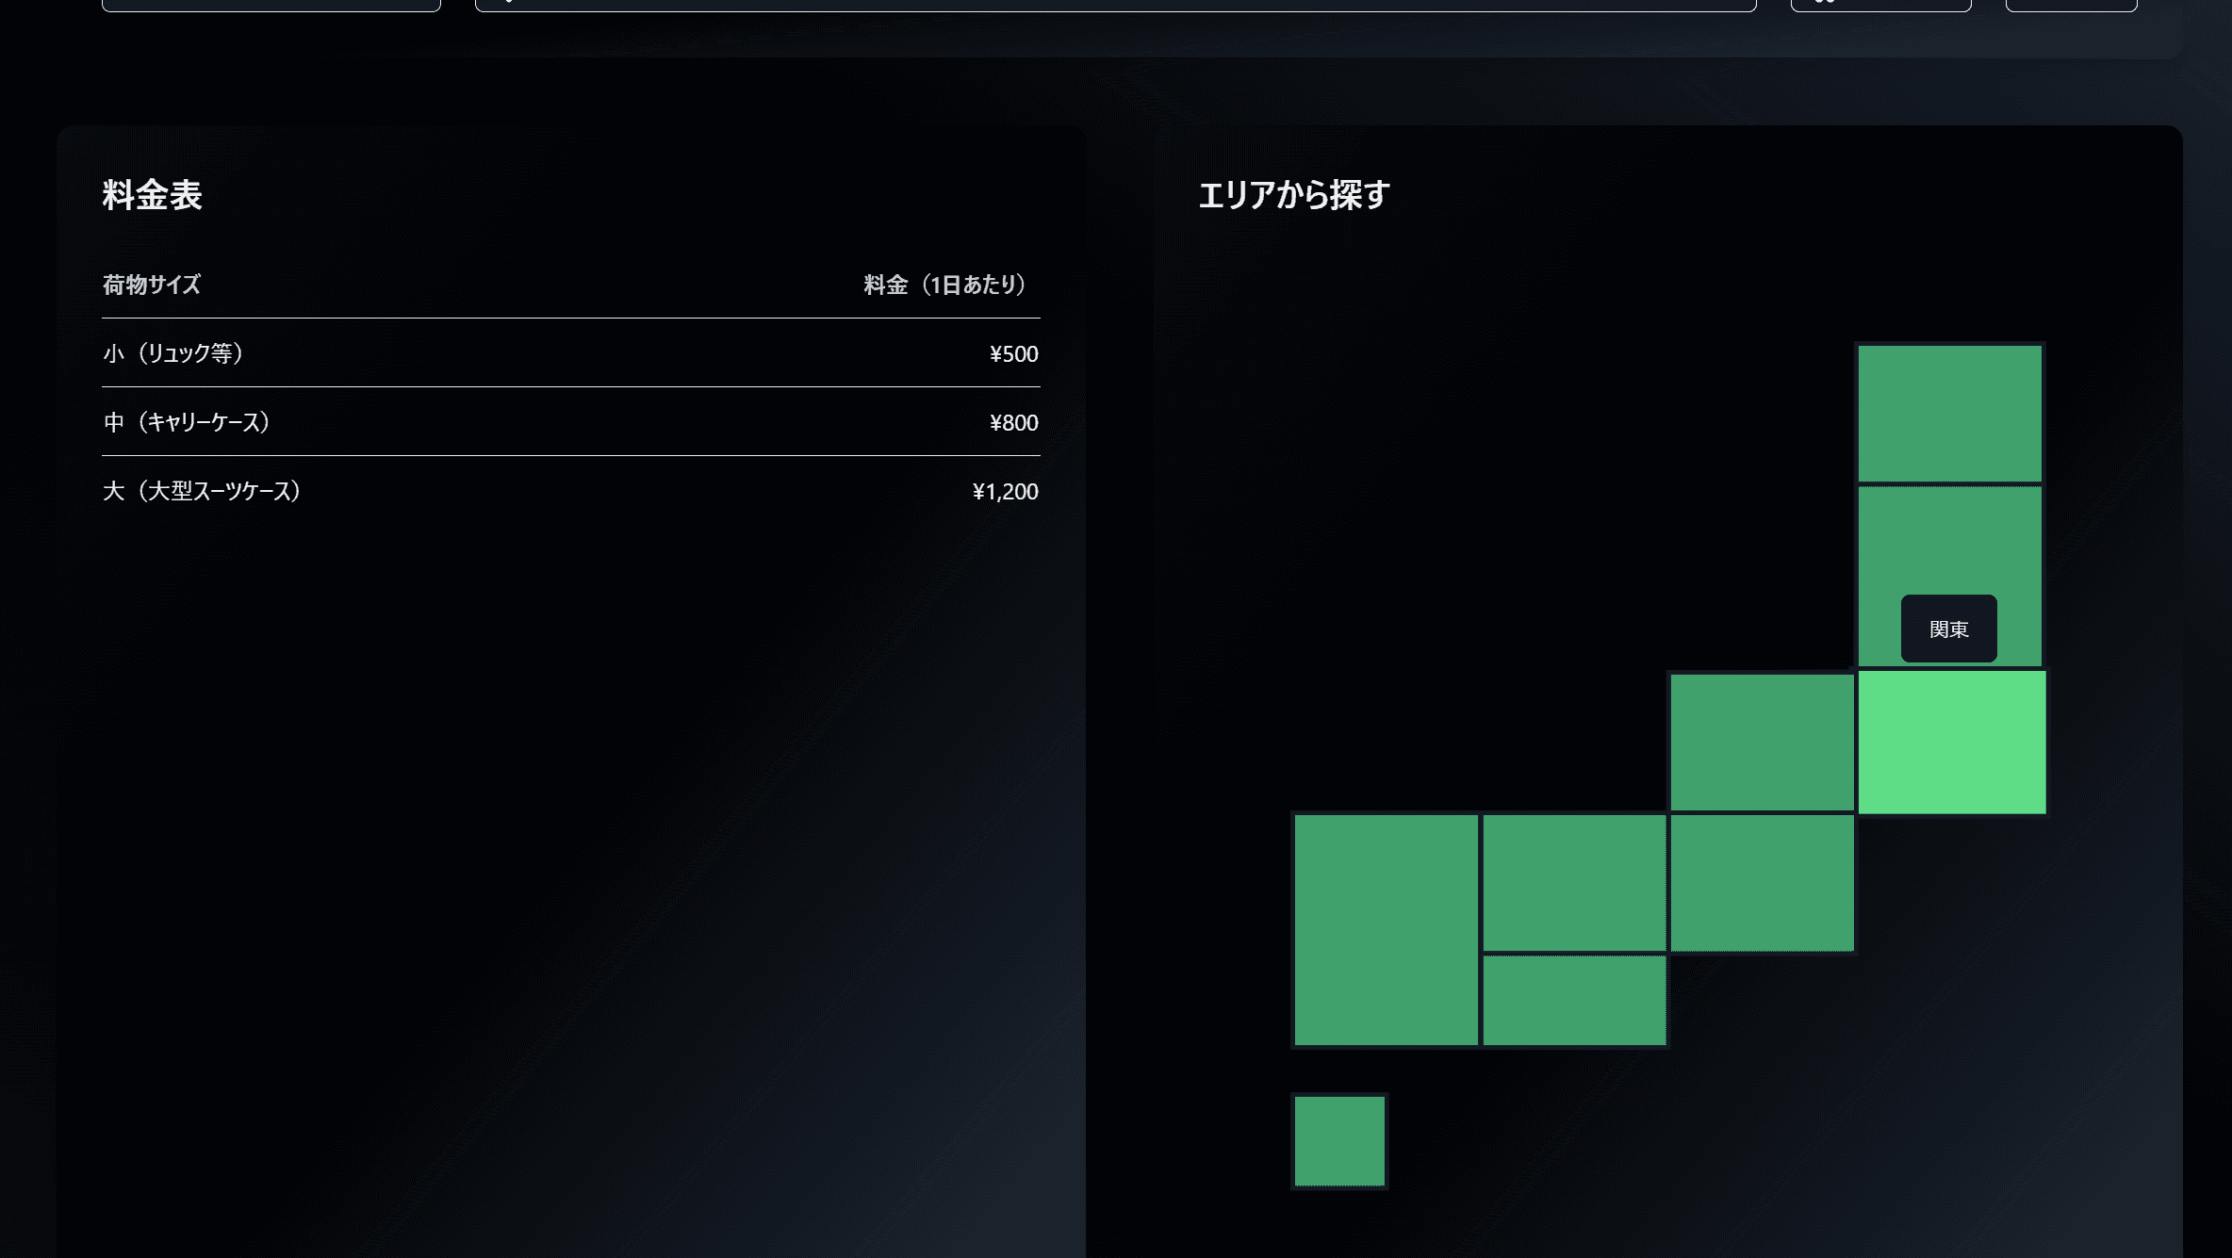Viewport: 2232px width, 1258px height.
Task: Click the 関東 tooltip label
Action: (x=1948, y=629)
